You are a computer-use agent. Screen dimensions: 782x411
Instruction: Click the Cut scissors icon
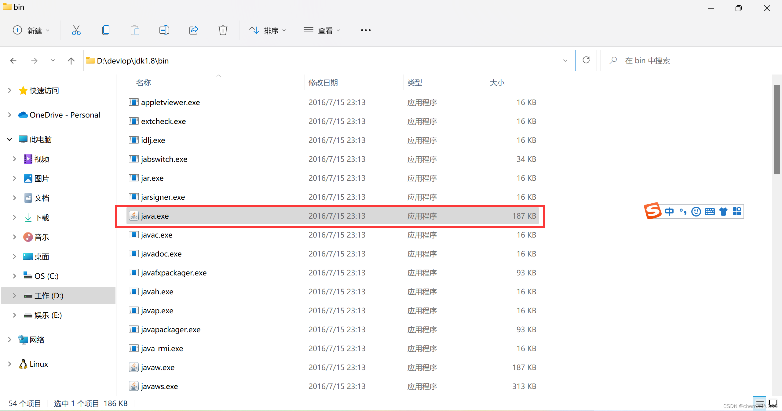coord(76,30)
